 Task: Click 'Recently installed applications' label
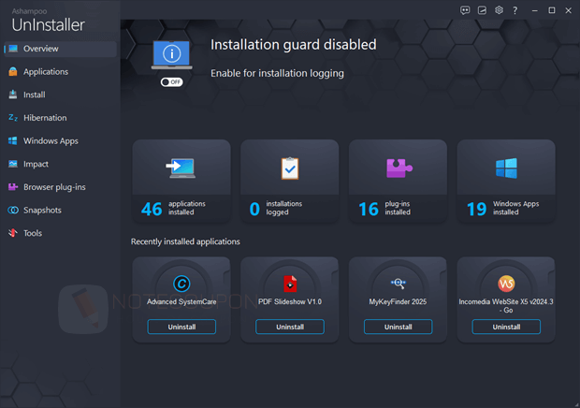click(185, 241)
